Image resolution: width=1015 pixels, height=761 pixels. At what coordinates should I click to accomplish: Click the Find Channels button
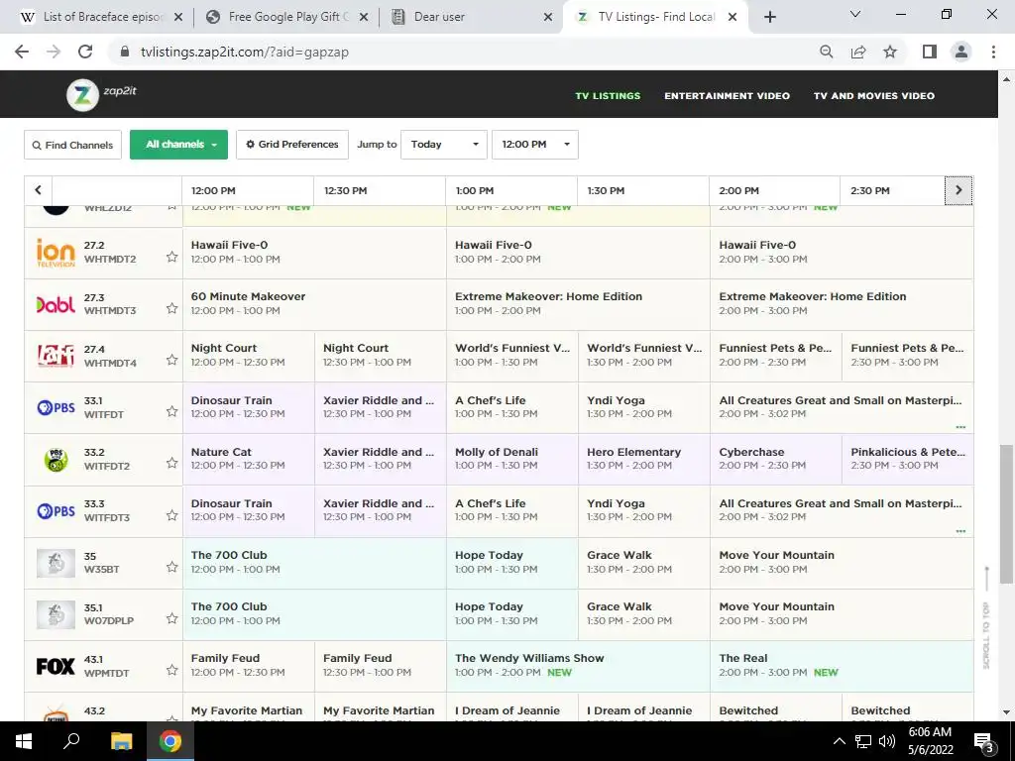[x=72, y=145]
